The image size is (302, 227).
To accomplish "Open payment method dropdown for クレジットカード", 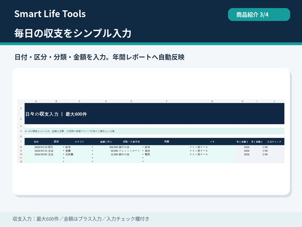I will click(x=143, y=151).
